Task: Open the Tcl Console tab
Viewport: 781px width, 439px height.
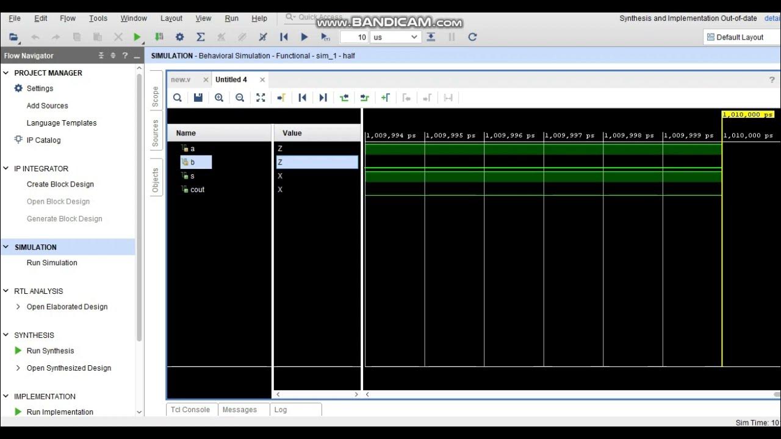Action: point(190,410)
